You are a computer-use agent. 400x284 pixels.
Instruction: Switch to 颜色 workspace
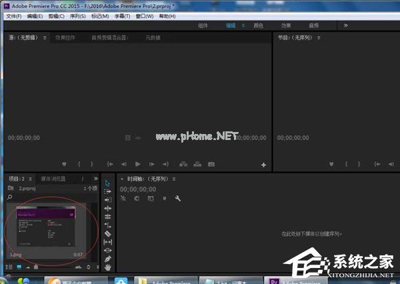(x=259, y=25)
